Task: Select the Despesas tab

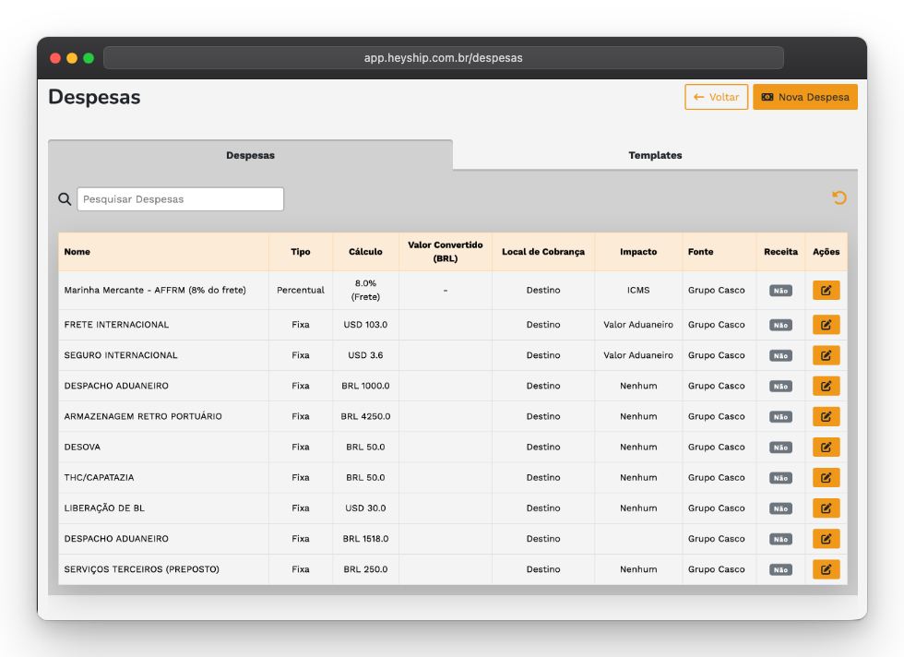Action: click(x=250, y=155)
